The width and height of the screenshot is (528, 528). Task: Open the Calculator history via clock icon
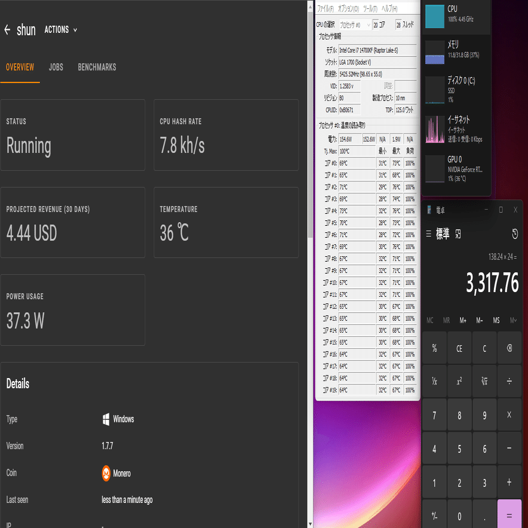coord(514,234)
